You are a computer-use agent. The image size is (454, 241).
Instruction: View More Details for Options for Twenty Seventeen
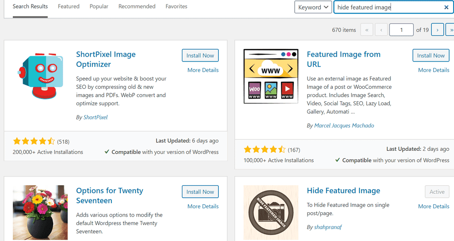point(203,207)
